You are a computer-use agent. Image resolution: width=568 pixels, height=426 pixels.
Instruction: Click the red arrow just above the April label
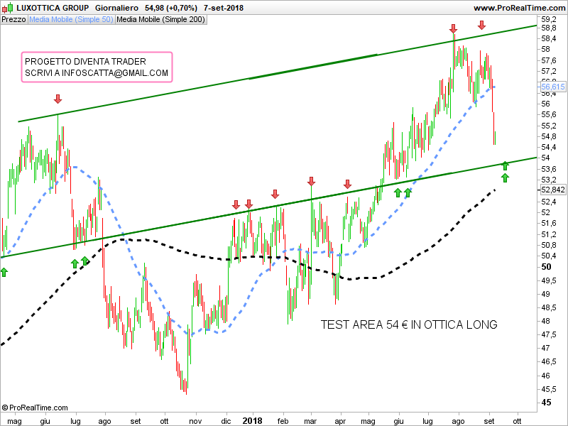pyautogui.click(x=347, y=184)
